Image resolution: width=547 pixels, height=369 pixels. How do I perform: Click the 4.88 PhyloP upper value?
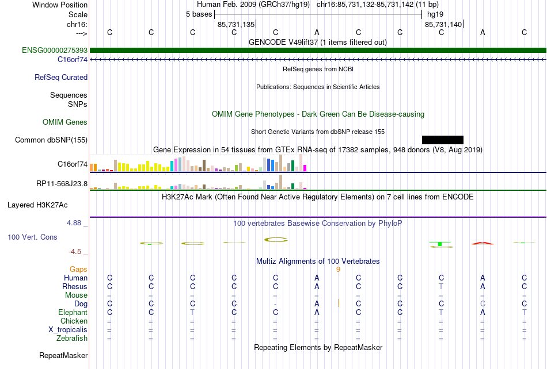[x=74, y=223]
